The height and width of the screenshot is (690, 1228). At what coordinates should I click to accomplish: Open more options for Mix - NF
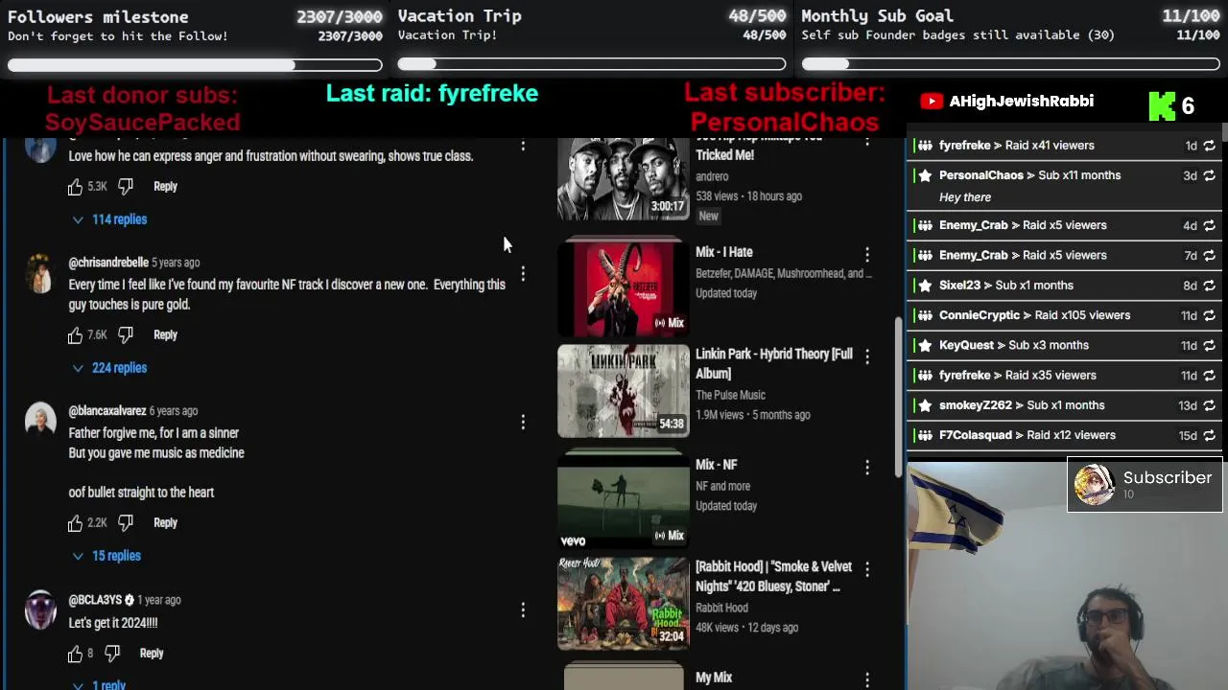[x=867, y=467]
